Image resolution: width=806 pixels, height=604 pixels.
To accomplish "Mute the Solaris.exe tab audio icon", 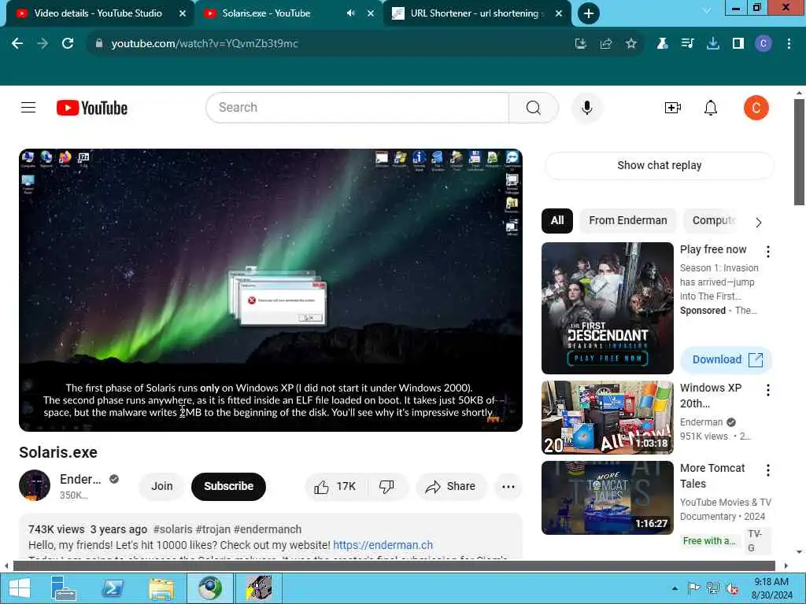I will coord(350,13).
